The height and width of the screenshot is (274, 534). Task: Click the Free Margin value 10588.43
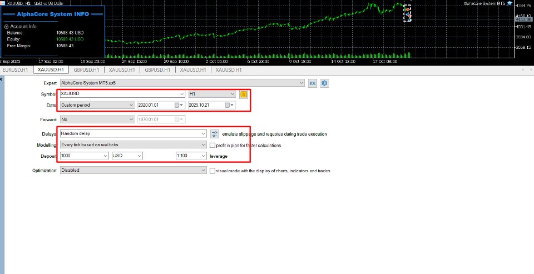[65, 46]
